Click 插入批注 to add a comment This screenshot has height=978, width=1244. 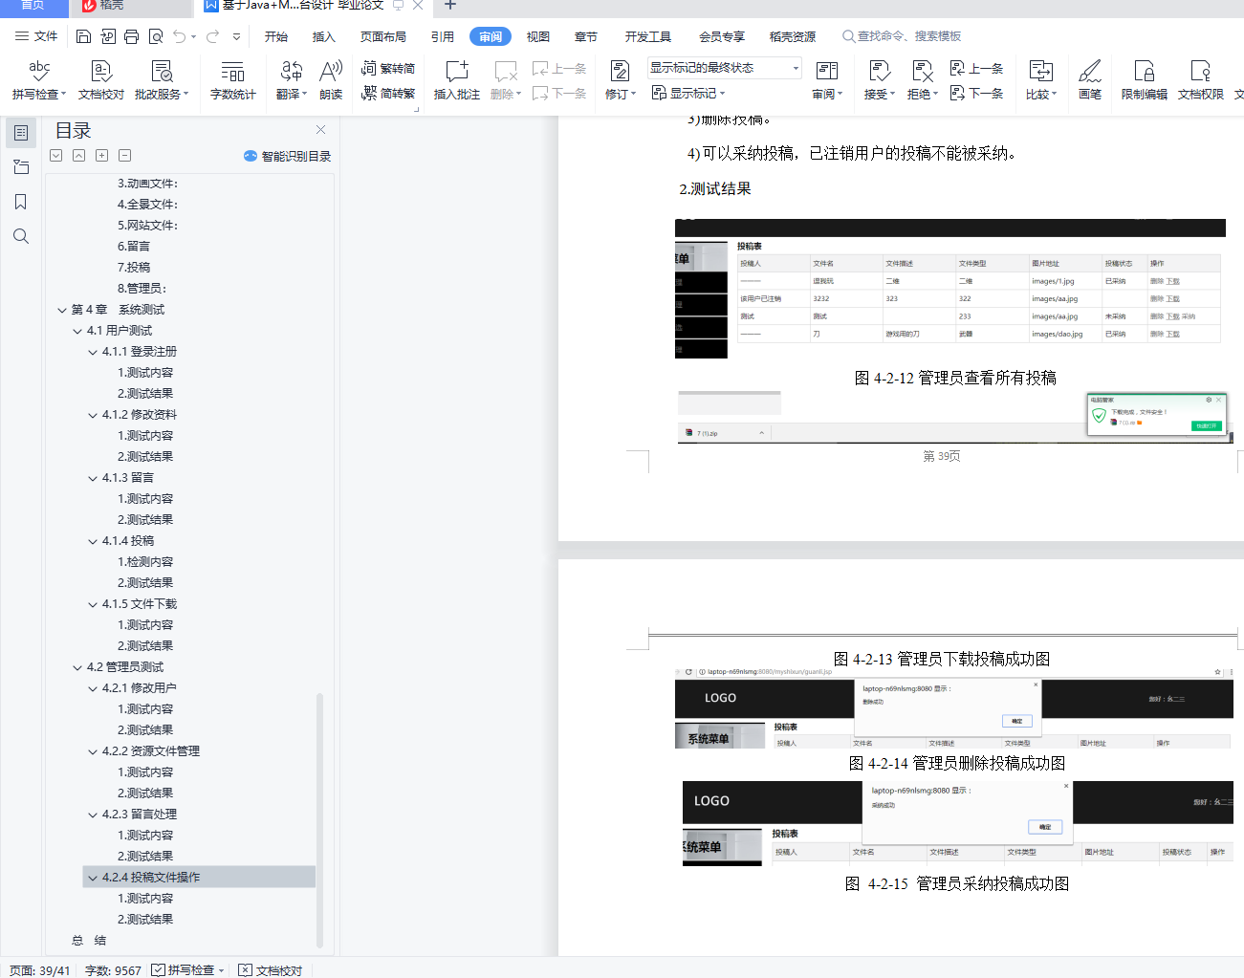tap(457, 80)
